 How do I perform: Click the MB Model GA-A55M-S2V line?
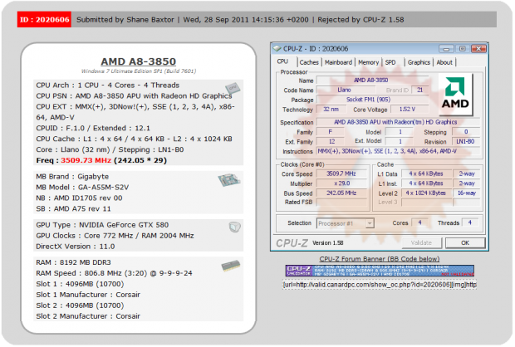pyautogui.click(x=82, y=188)
